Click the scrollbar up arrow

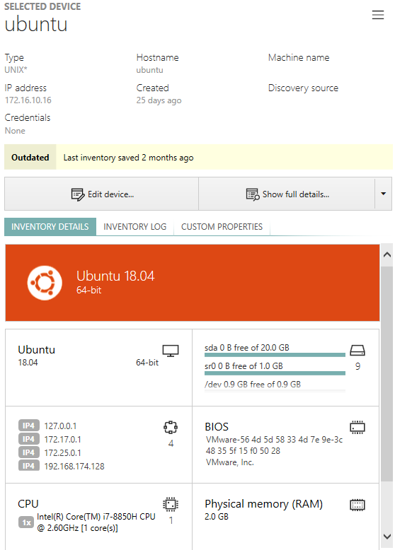[x=387, y=255]
